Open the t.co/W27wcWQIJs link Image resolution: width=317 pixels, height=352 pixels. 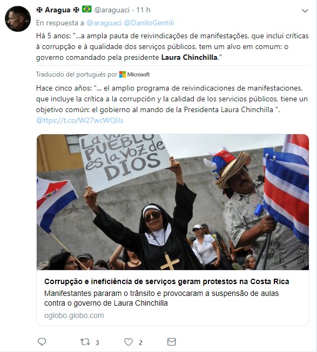pos(79,120)
